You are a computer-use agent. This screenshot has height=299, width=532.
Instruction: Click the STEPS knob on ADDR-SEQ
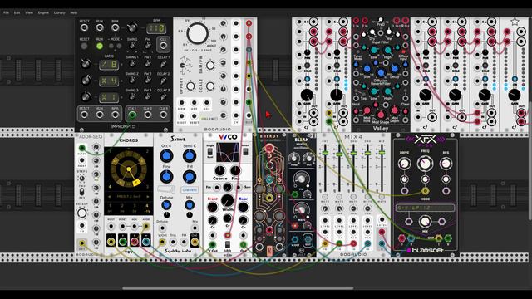[x=81, y=178]
